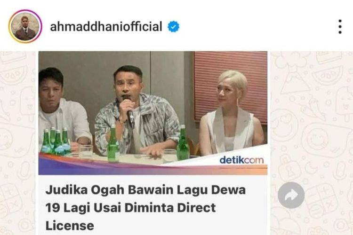Open the article headline about Dewa 19
353x235 pixels.
point(145,207)
